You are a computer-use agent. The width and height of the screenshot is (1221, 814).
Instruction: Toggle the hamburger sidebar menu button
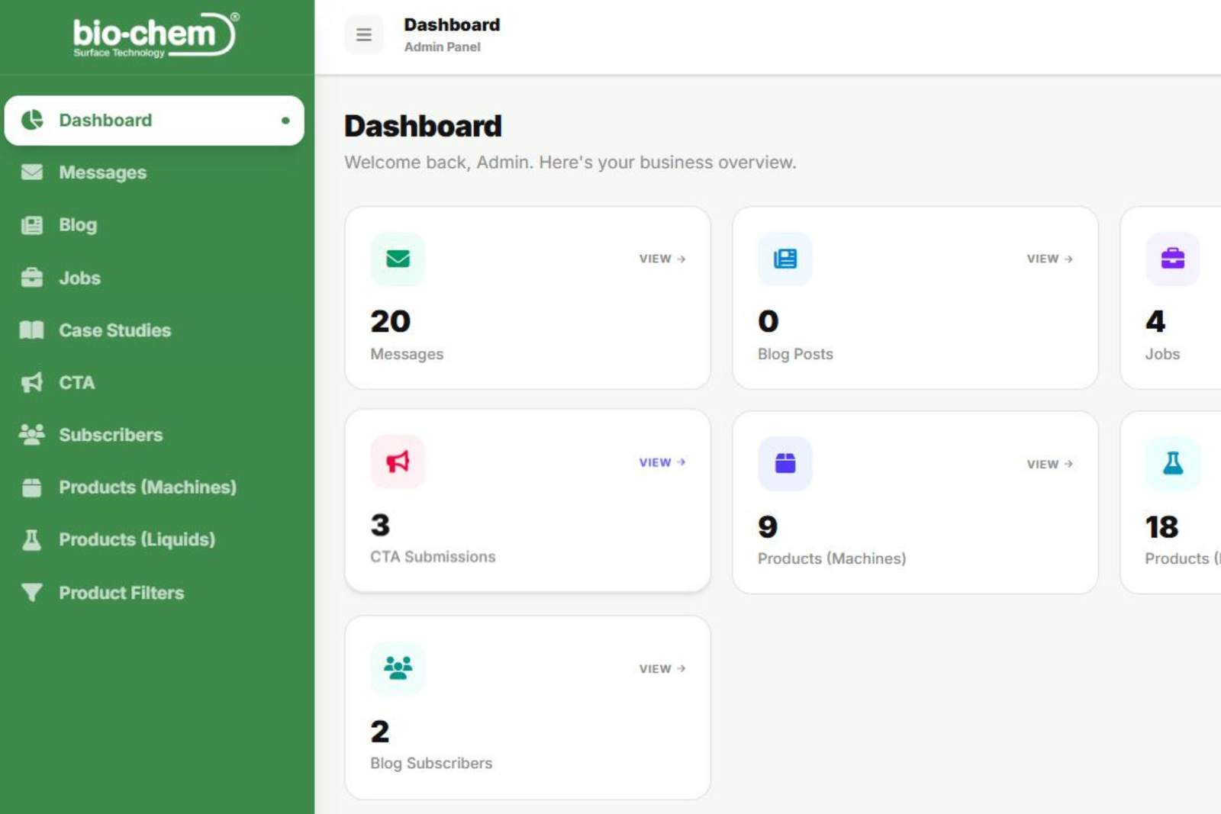point(364,35)
